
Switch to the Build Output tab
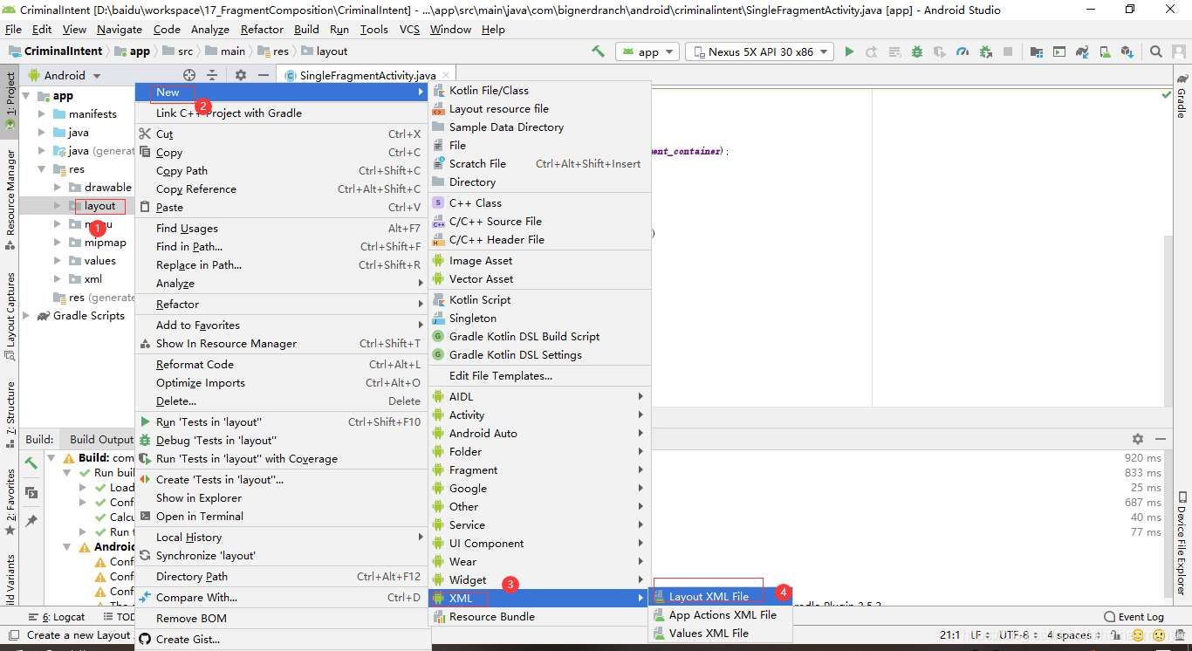point(101,439)
